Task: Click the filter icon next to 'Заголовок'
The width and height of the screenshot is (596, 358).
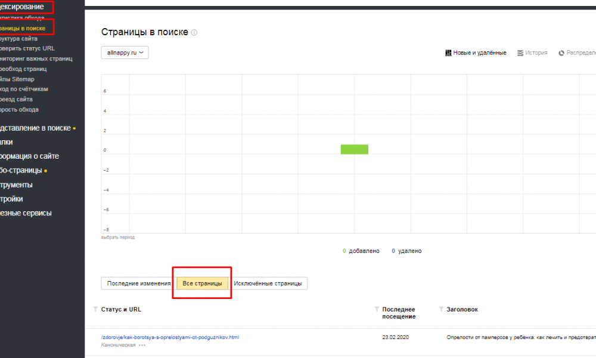Action: coord(441,309)
